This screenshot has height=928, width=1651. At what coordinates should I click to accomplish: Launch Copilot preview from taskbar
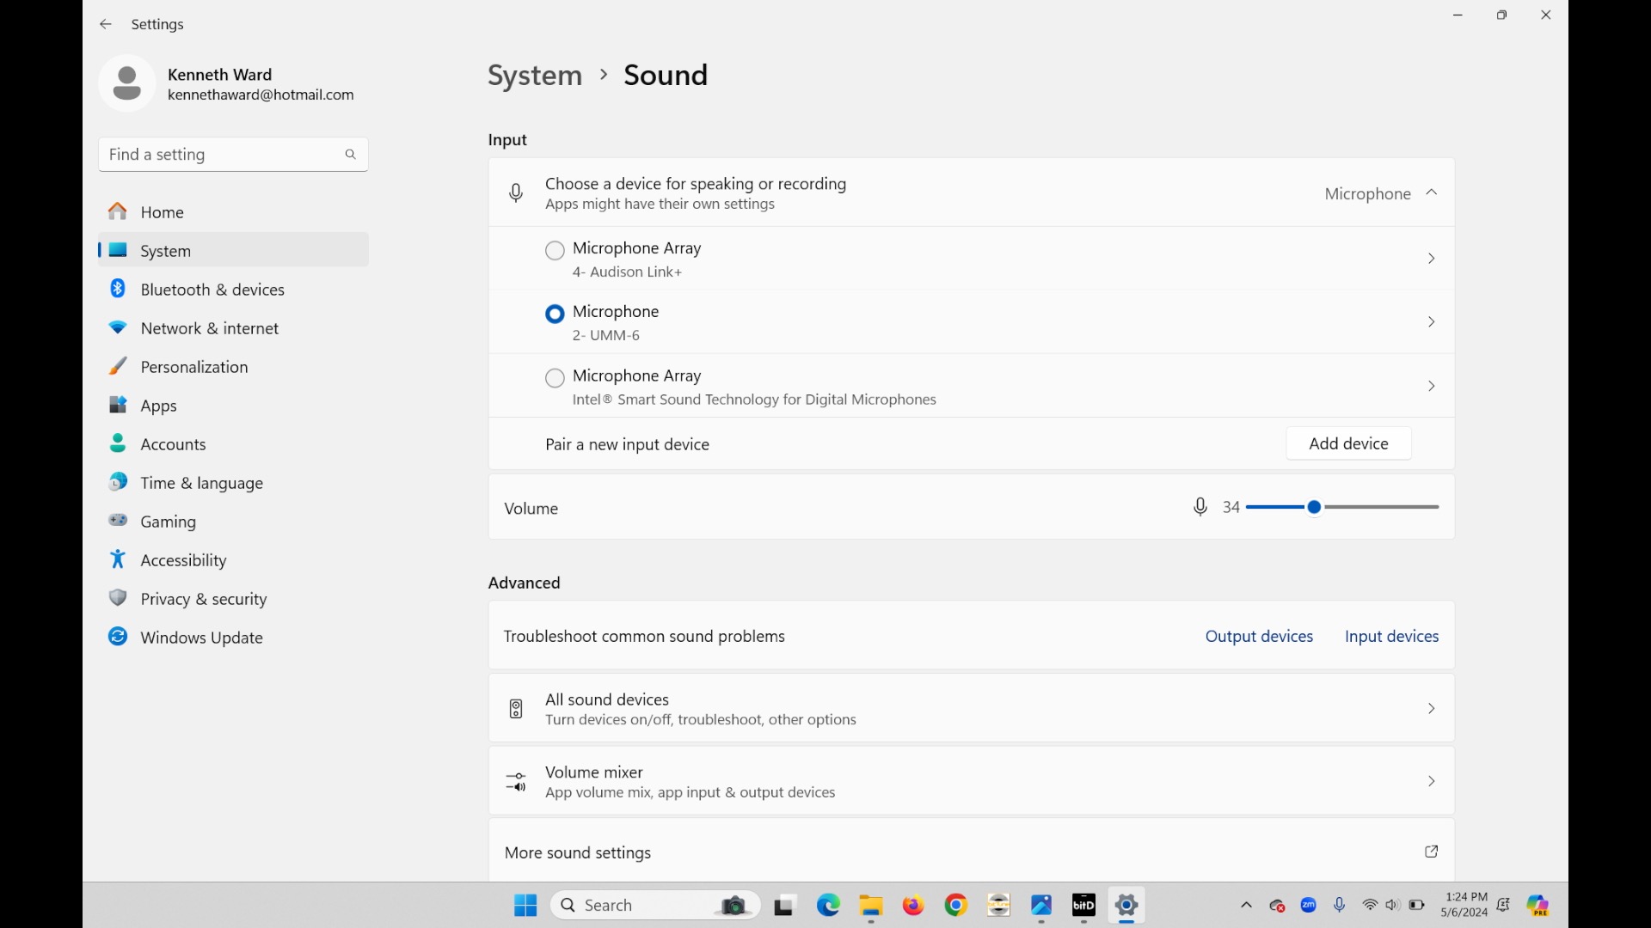pos(1538,906)
